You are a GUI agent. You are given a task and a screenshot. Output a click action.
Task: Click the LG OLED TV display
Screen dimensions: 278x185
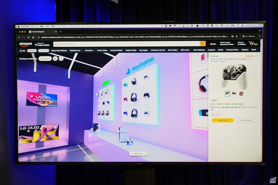(x=39, y=134)
